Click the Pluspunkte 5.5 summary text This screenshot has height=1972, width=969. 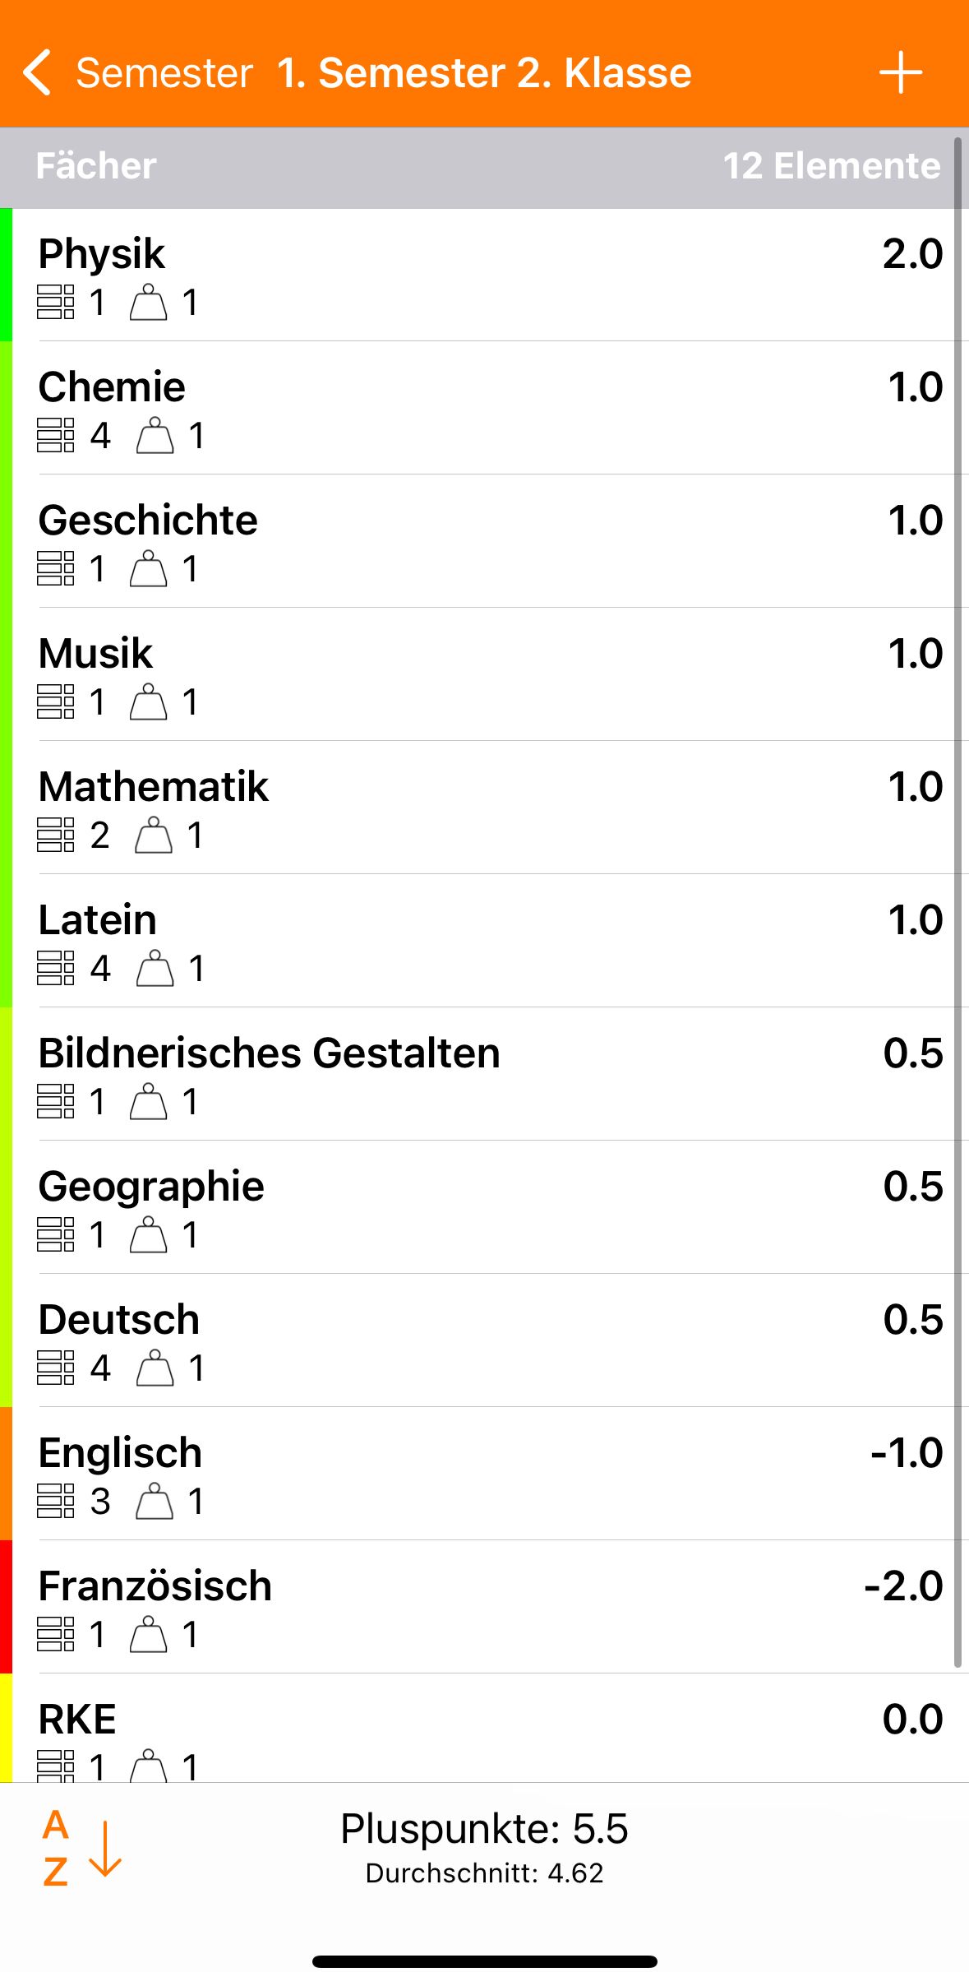point(484,1829)
